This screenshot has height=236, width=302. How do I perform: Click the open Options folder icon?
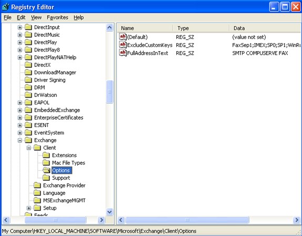coord(46,170)
